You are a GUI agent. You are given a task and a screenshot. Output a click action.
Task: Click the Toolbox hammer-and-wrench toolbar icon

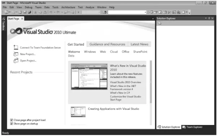pyautogui.click(x=169, y=12)
